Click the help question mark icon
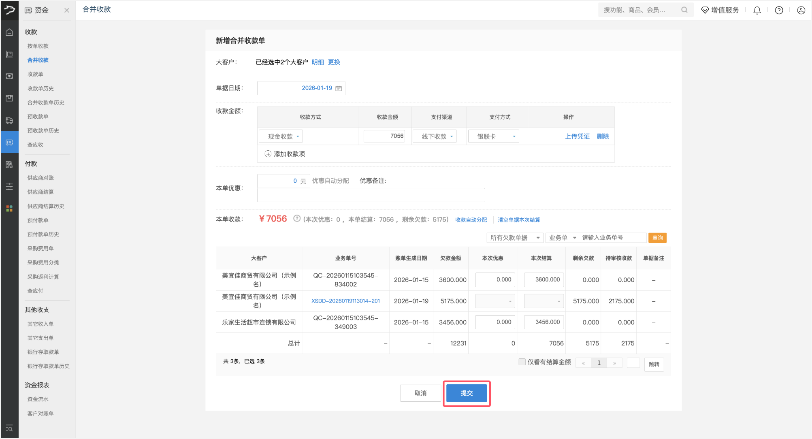Screen dimensions: 812x439 coord(779,11)
